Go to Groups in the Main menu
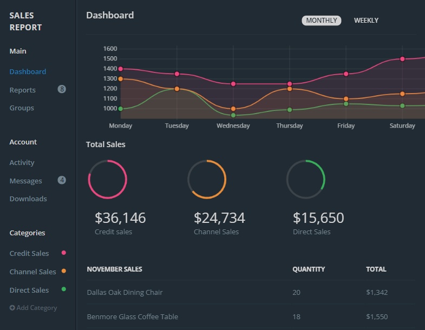 tap(22, 108)
